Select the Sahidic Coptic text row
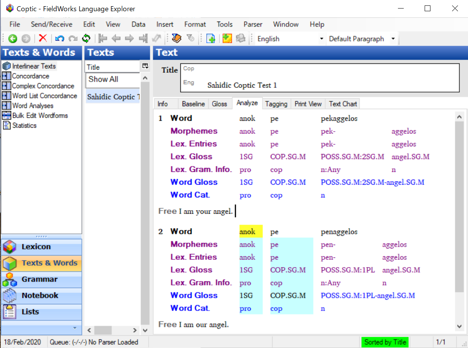This screenshot has width=468, height=348. [x=112, y=97]
